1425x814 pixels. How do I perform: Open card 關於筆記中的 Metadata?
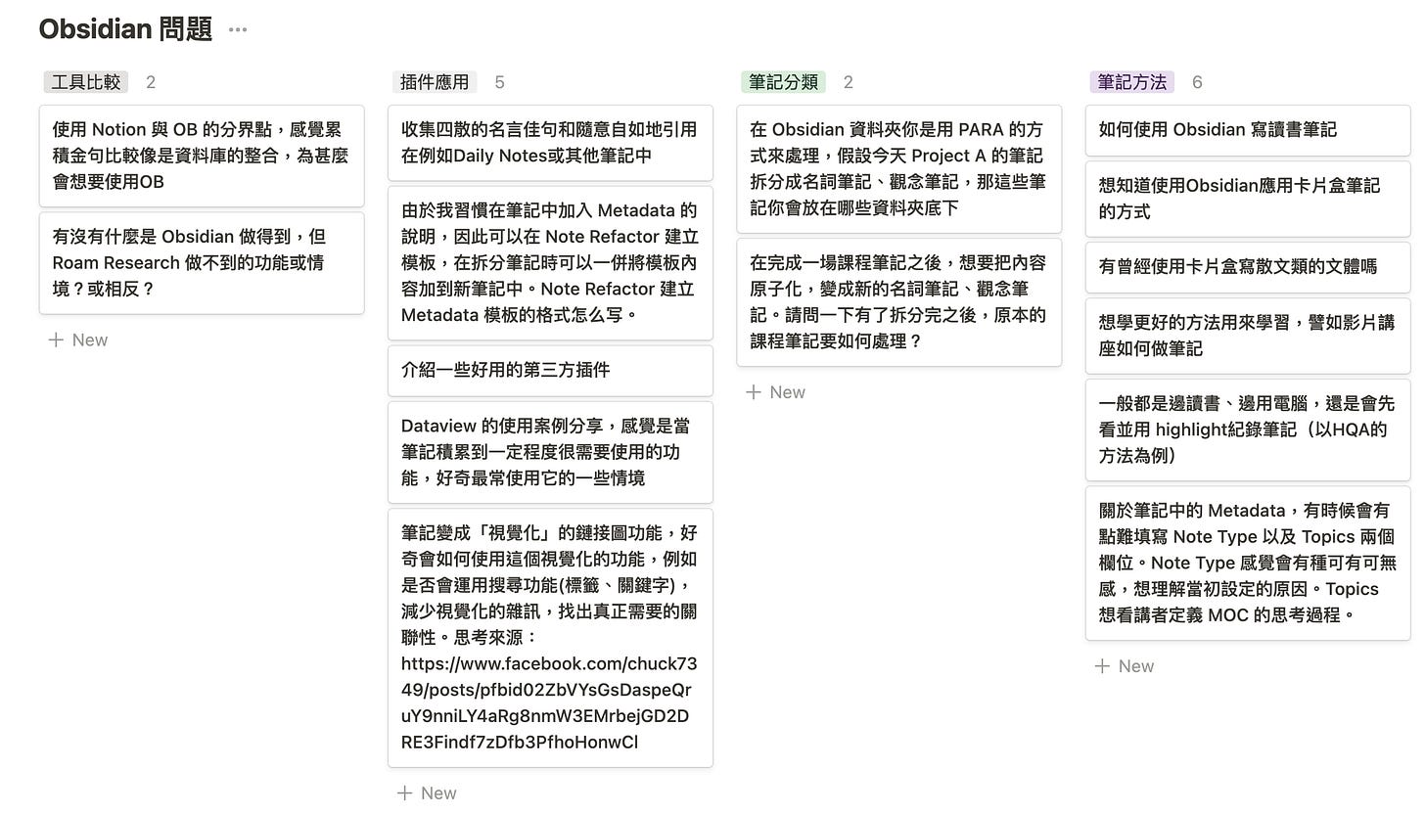click(x=1248, y=564)
